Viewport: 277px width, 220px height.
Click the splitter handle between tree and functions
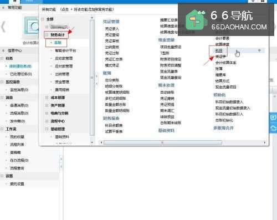96,80
